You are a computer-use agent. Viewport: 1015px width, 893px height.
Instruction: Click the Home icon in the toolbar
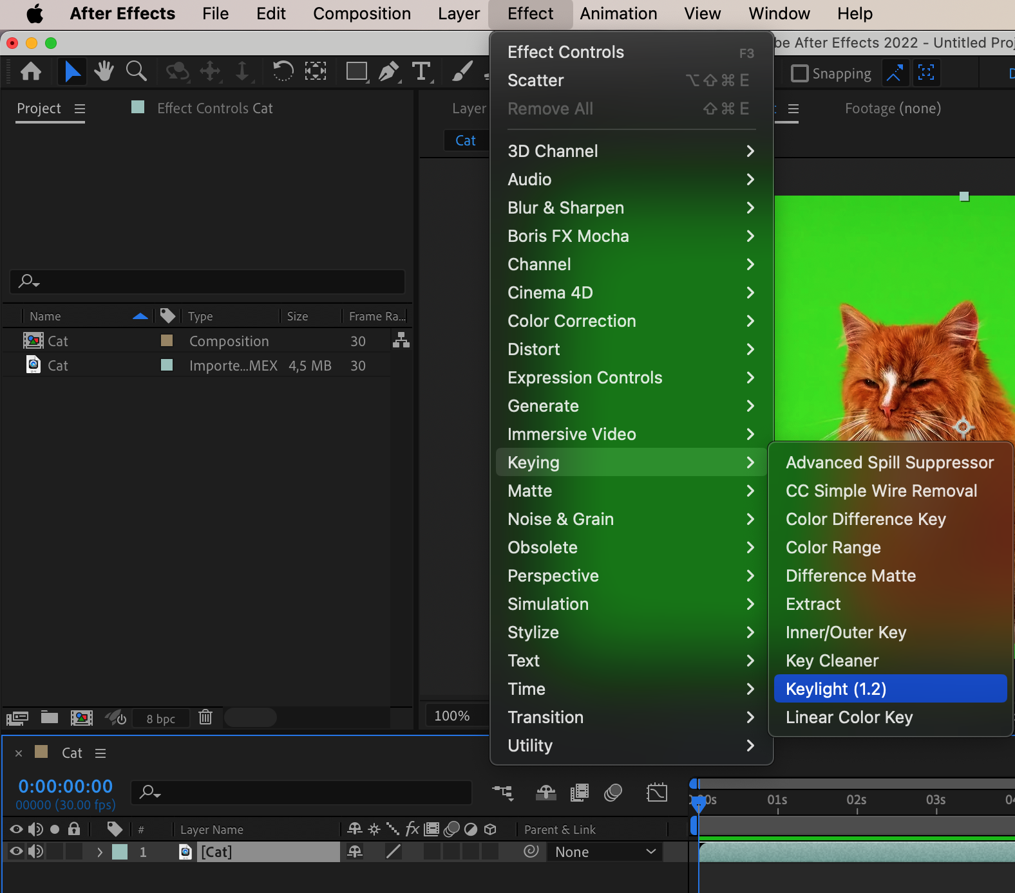click(x=31, y=71)
